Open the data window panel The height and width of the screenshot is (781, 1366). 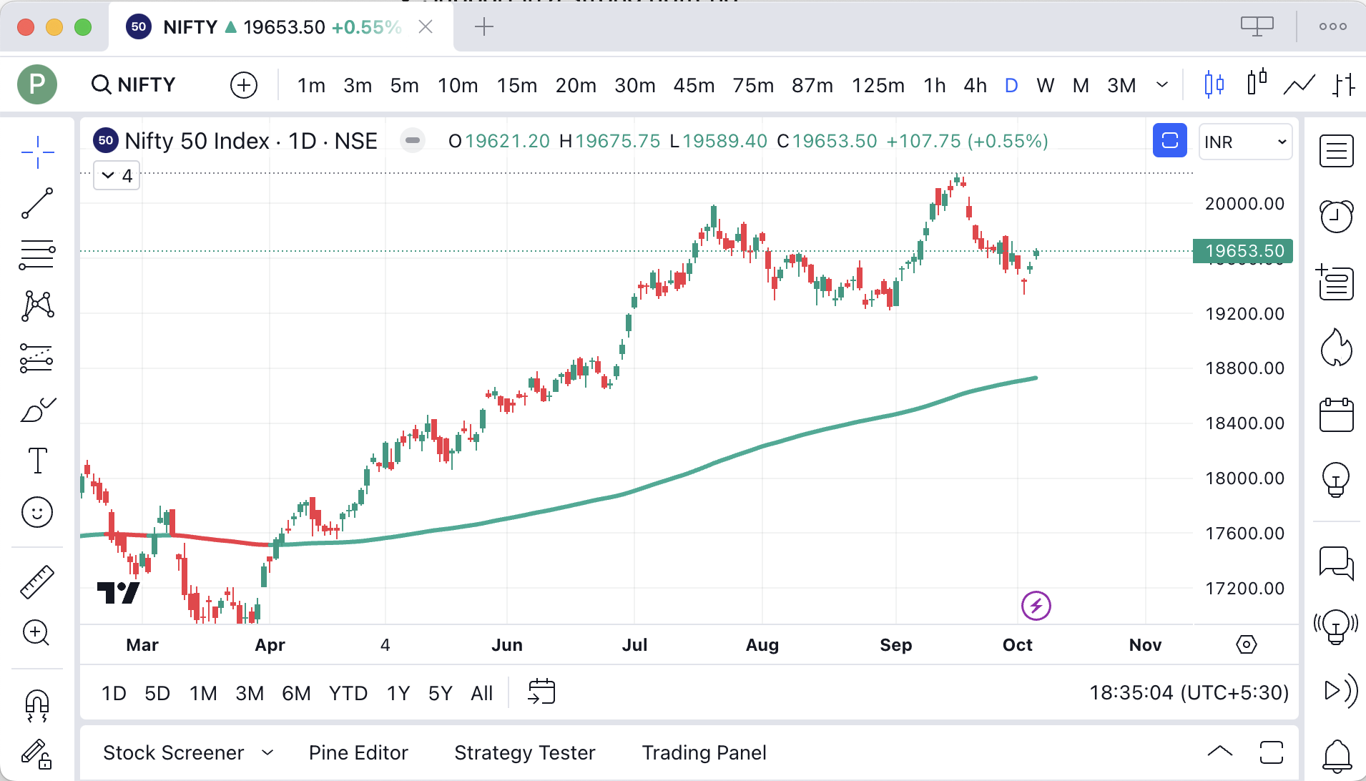tap(1336, 282)
